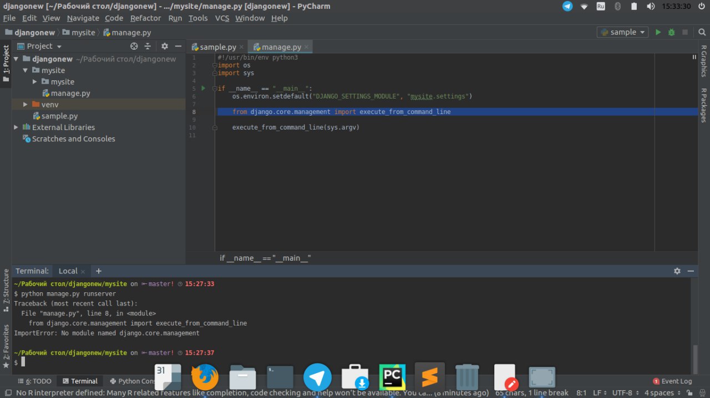710x398 pixels.
Task: Collapse the djangonew root folder arrow
Action: coord(17,59)
